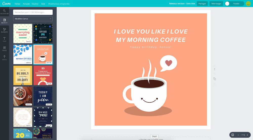The width and height of the screenshot is (253, 140).
Task: Click the Modifications enregistrées status text
Action: (59, 4)
